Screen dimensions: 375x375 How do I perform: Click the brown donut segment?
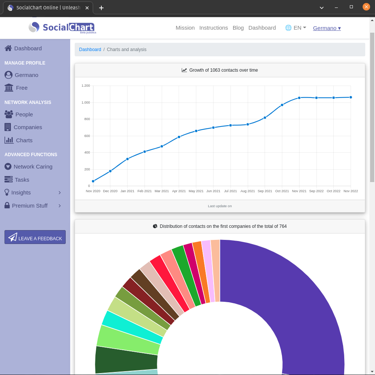pyautogui.click(x=155, y=295)
